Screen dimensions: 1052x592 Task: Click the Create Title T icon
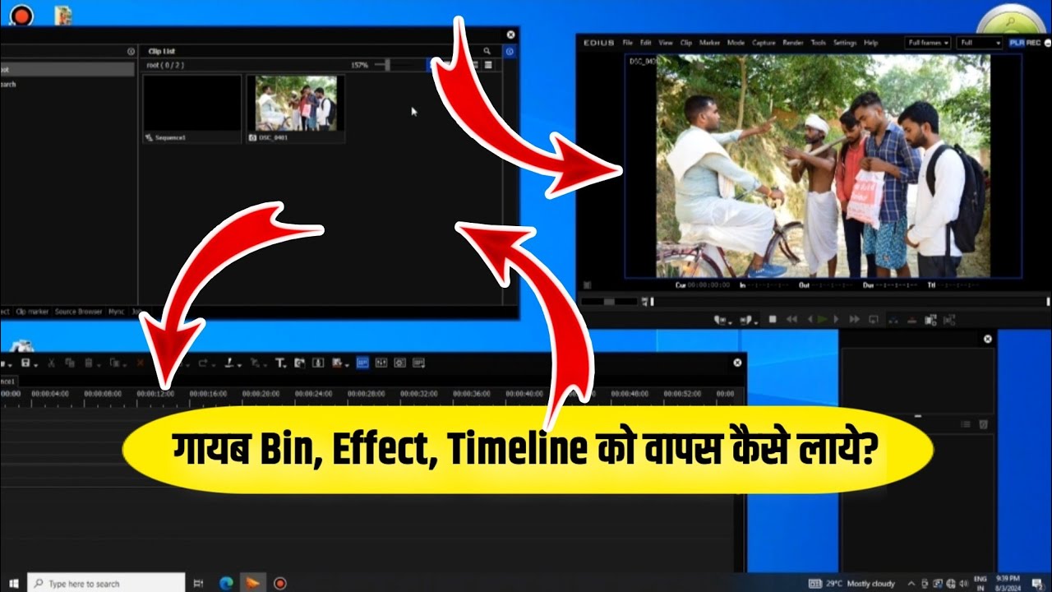click(281, 363)
